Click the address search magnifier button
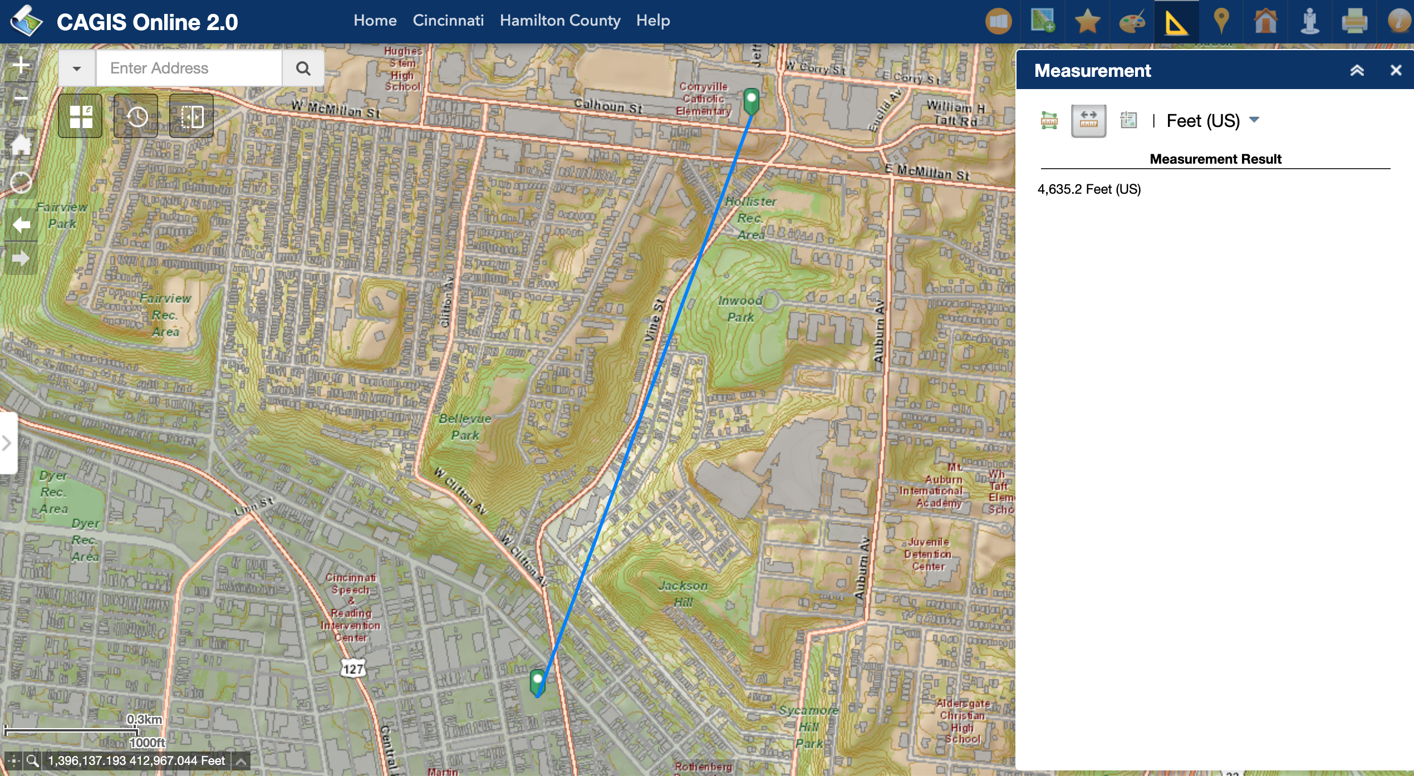The image size is (1414, 776). (x=303, y=68)
